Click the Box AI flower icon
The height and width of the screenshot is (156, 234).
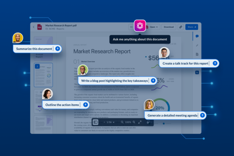[140, 26]
